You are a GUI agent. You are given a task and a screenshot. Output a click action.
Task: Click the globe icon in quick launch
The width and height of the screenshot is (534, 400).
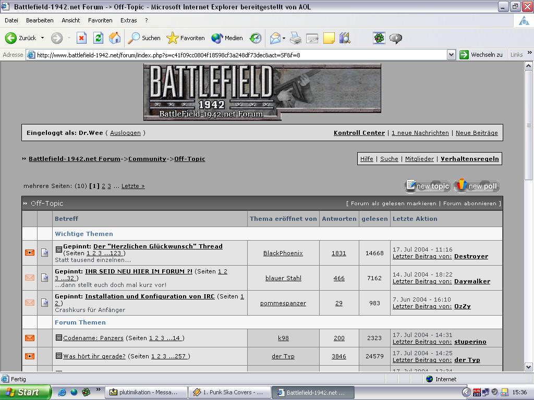(74, 392)
